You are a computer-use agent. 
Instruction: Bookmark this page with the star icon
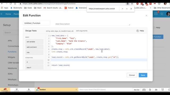[132, 4]
